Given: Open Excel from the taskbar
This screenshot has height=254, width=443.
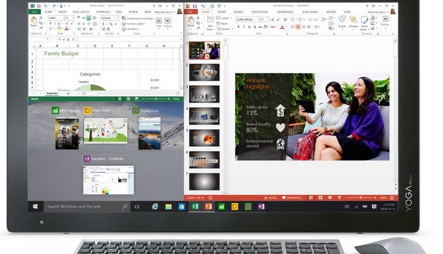Looking at the screenshot, I should pos(195,207).
